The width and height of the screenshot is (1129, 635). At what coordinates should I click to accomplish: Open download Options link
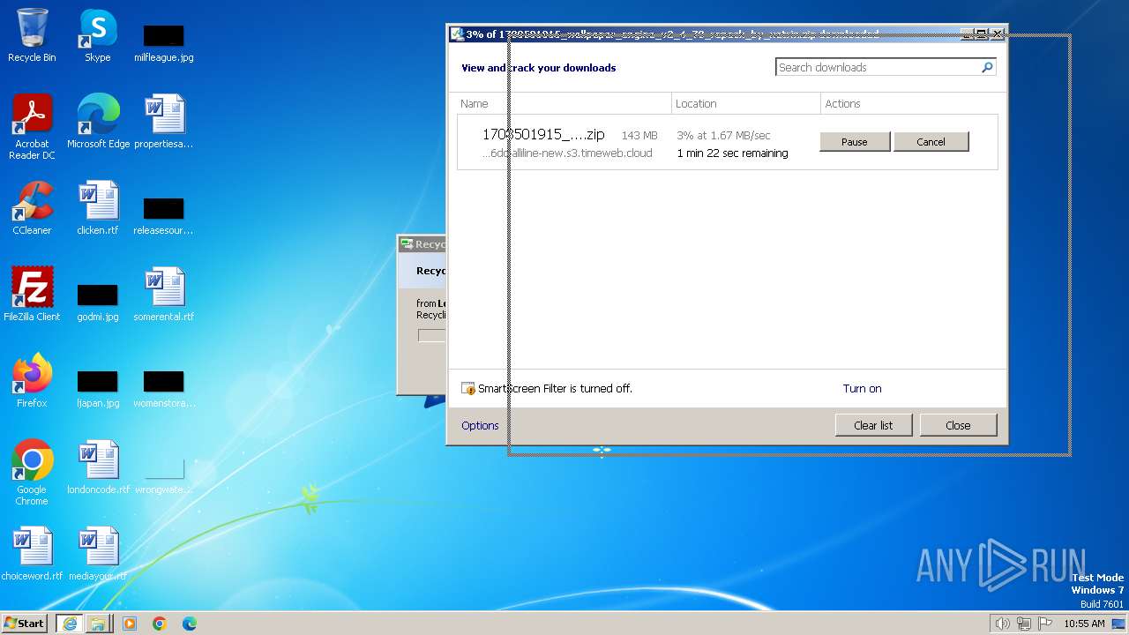pos(480,425)
